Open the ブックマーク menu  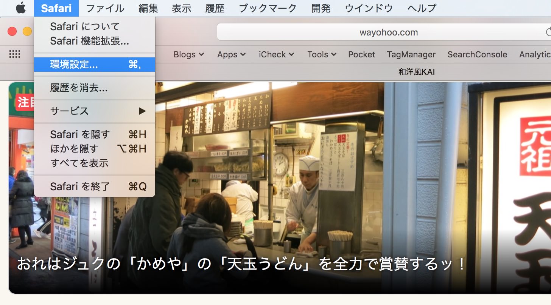[268, 8]
